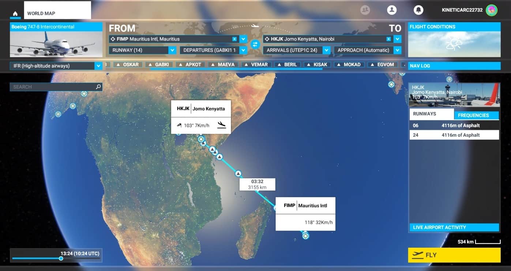511x271 pixels.
Task: Click the time of day slider handle
Action: 61,258
